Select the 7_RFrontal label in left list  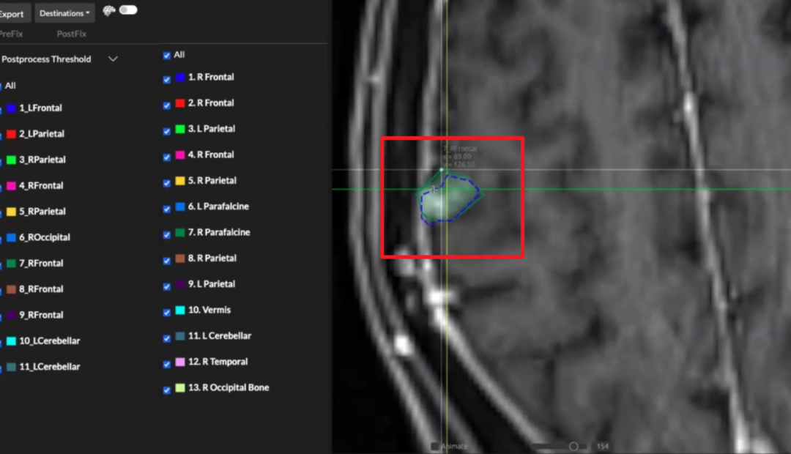pyautogui.click(x=41, y=264)
